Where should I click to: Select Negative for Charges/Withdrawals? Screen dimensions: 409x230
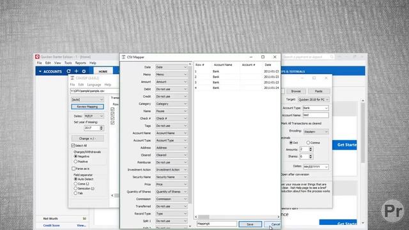[75, 157]
